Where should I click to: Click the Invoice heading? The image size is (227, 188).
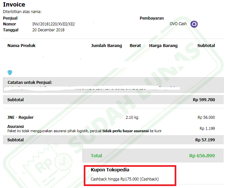(x=14, y=5)
